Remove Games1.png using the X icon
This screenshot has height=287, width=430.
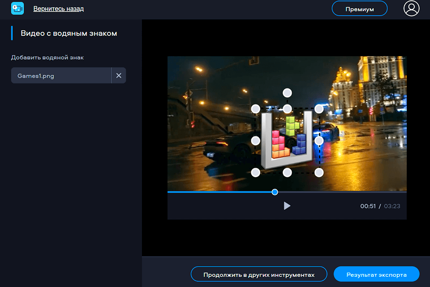[x=119, y=75]
